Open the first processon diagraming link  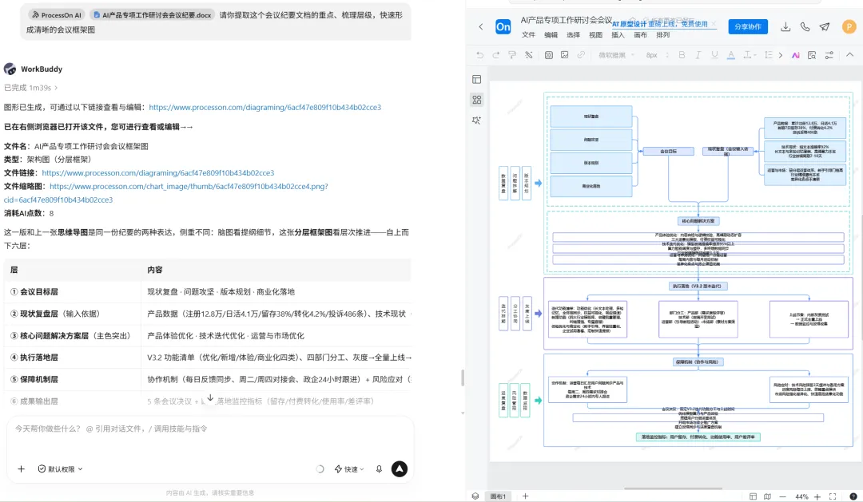pyautogui.click(x=264, y=107)
